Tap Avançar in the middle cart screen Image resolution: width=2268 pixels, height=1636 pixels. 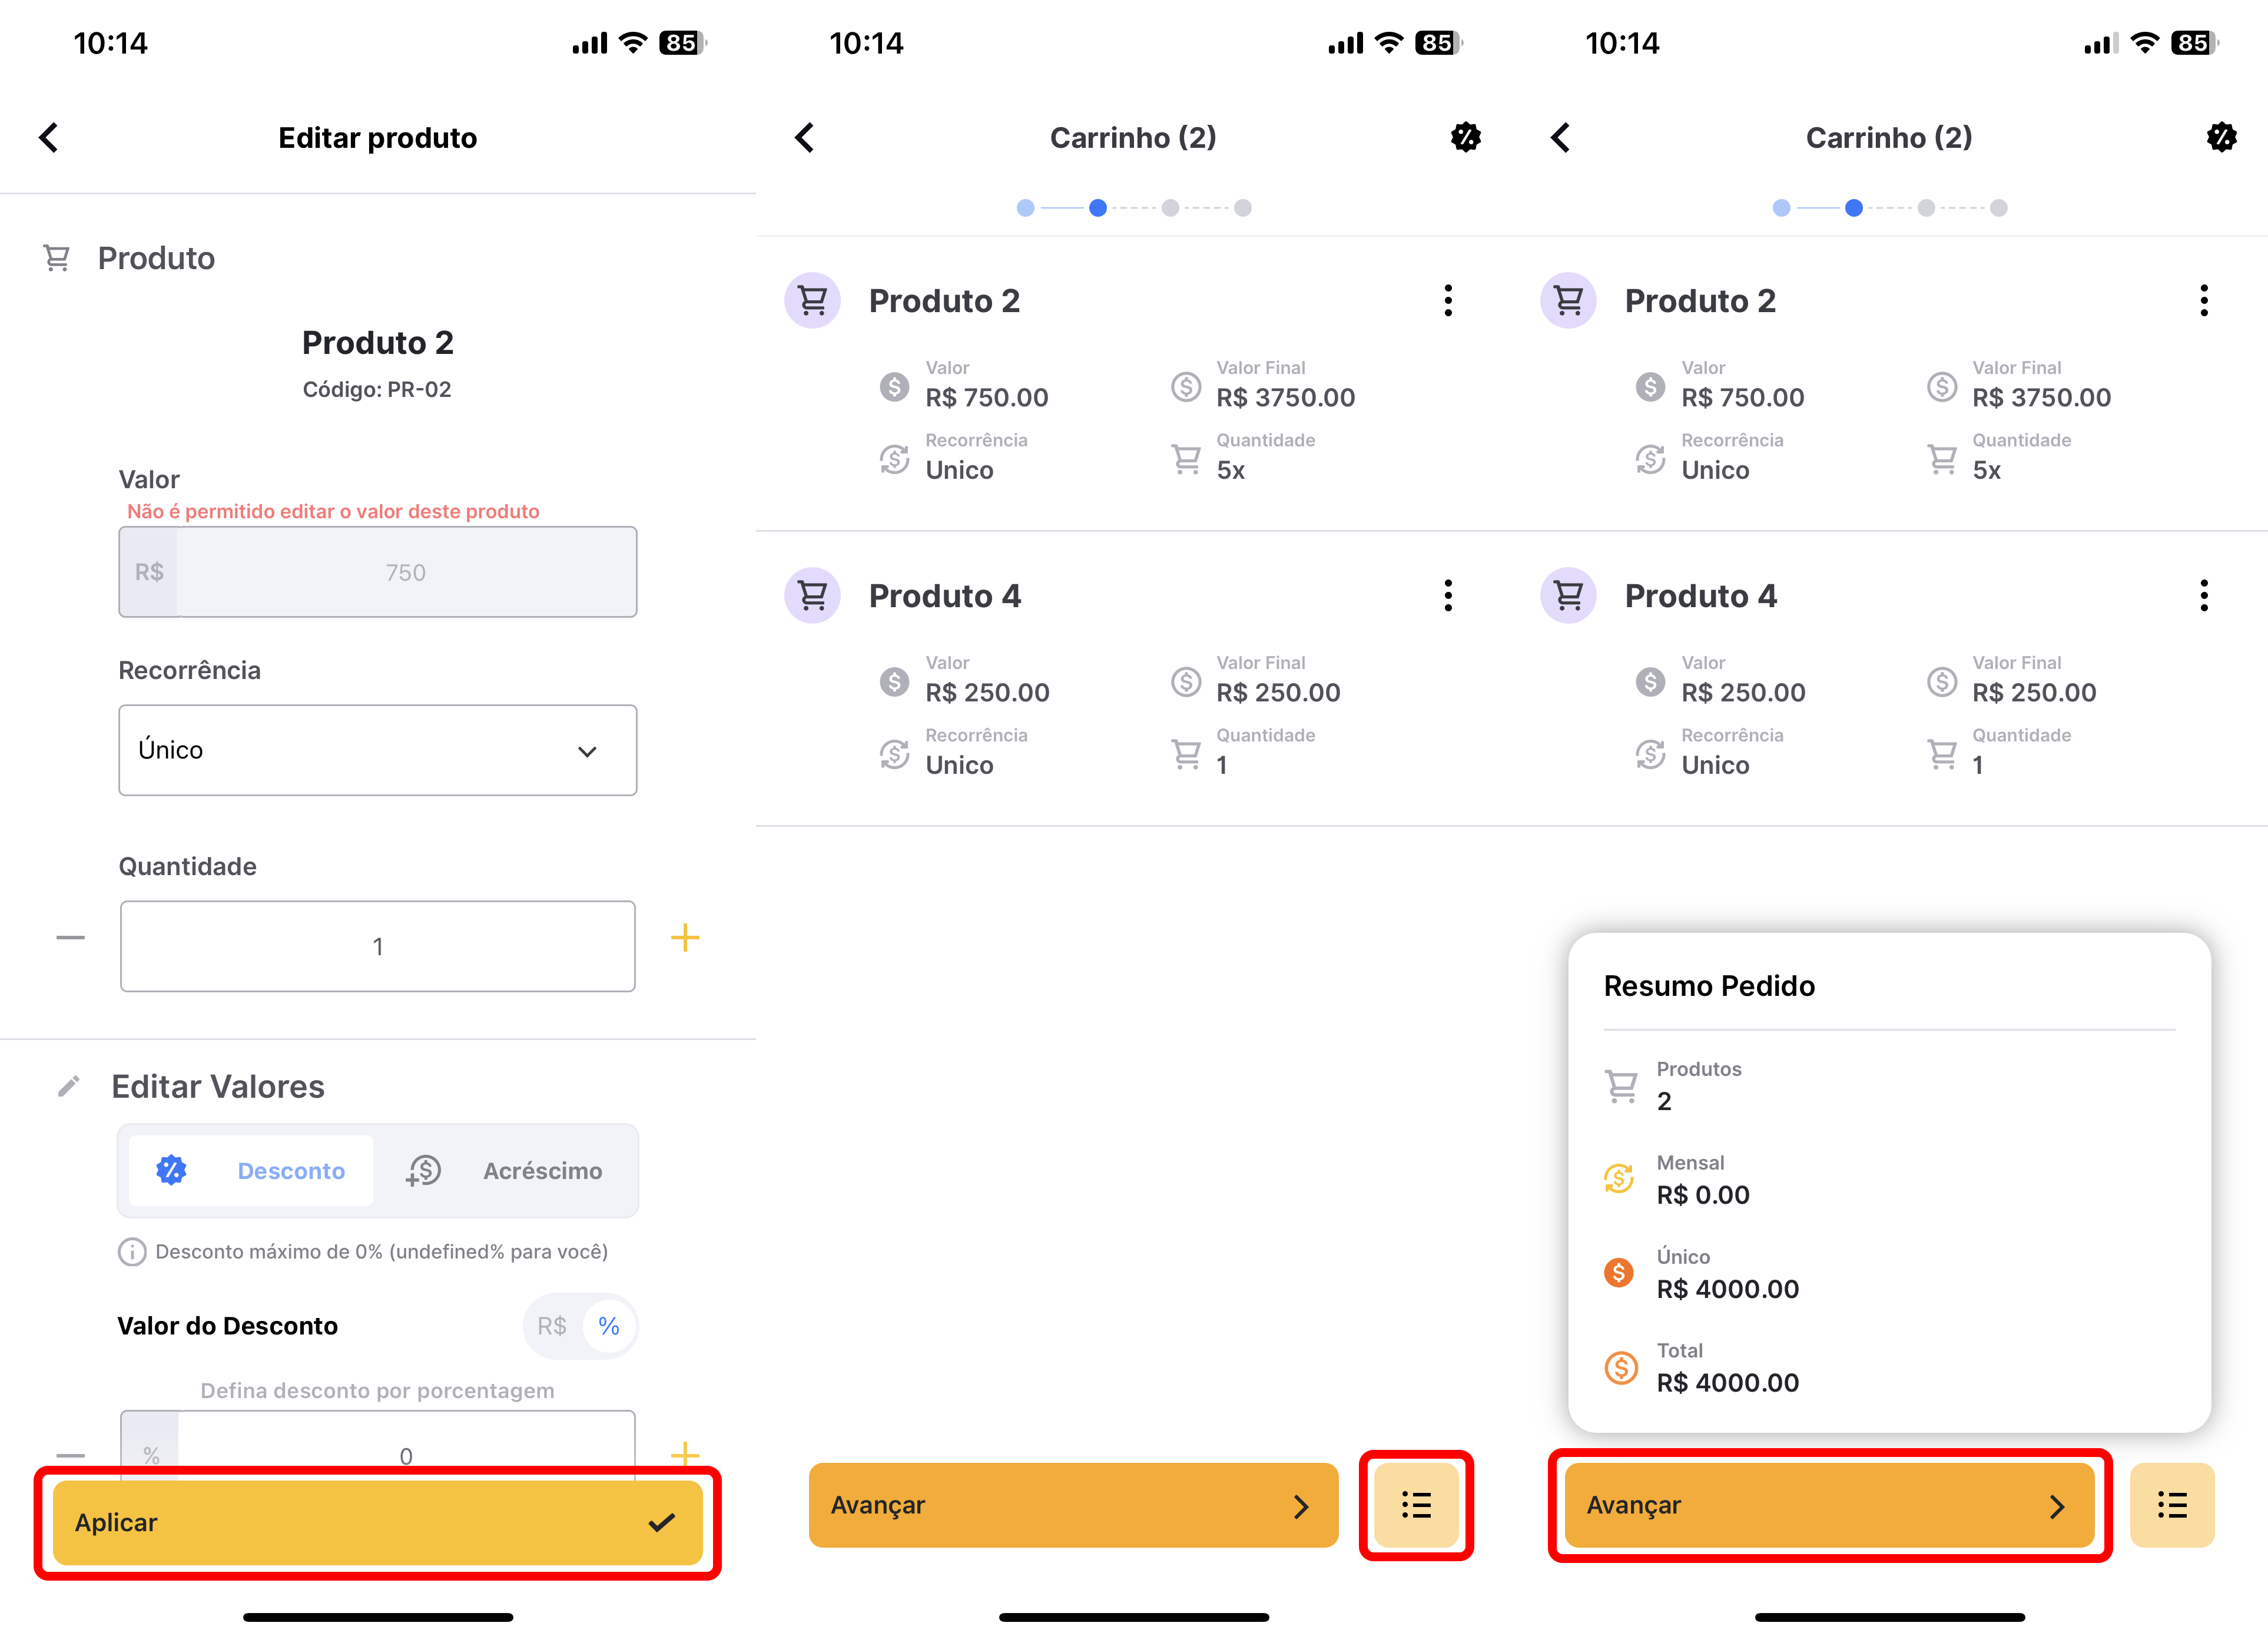click(x=1073, y=1505)
